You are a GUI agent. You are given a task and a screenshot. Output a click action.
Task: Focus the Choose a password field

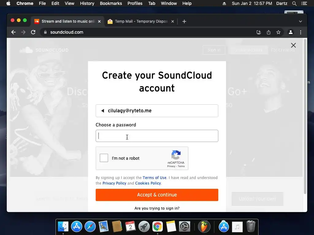[x=157, y=136]
